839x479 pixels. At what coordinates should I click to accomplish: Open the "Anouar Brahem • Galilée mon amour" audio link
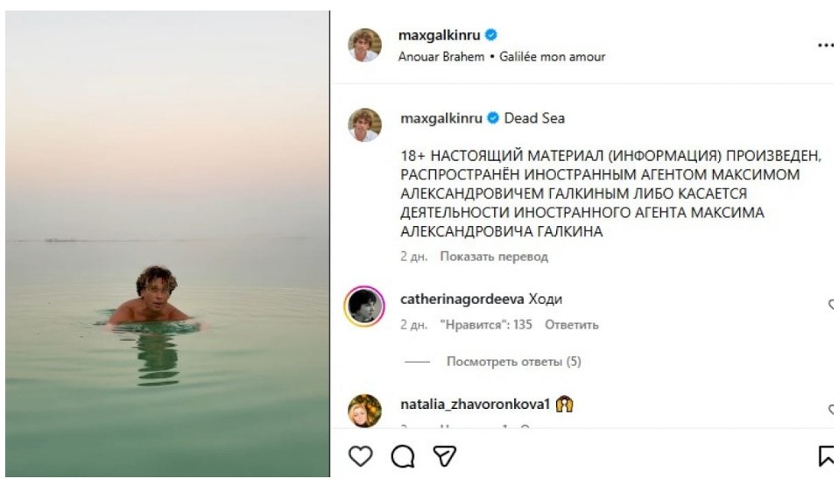[x=502, y=57]
